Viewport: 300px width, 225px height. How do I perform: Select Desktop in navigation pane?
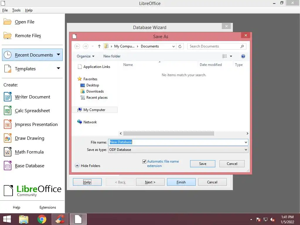pos(90,85)
